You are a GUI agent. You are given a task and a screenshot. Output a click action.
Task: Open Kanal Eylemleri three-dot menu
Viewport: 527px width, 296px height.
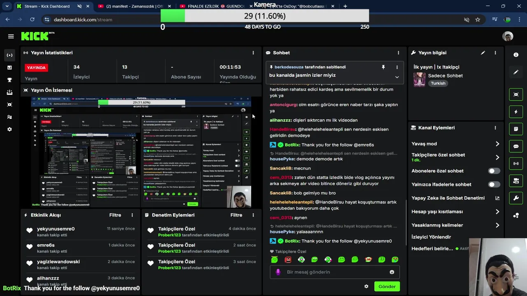tap(495, 128)
